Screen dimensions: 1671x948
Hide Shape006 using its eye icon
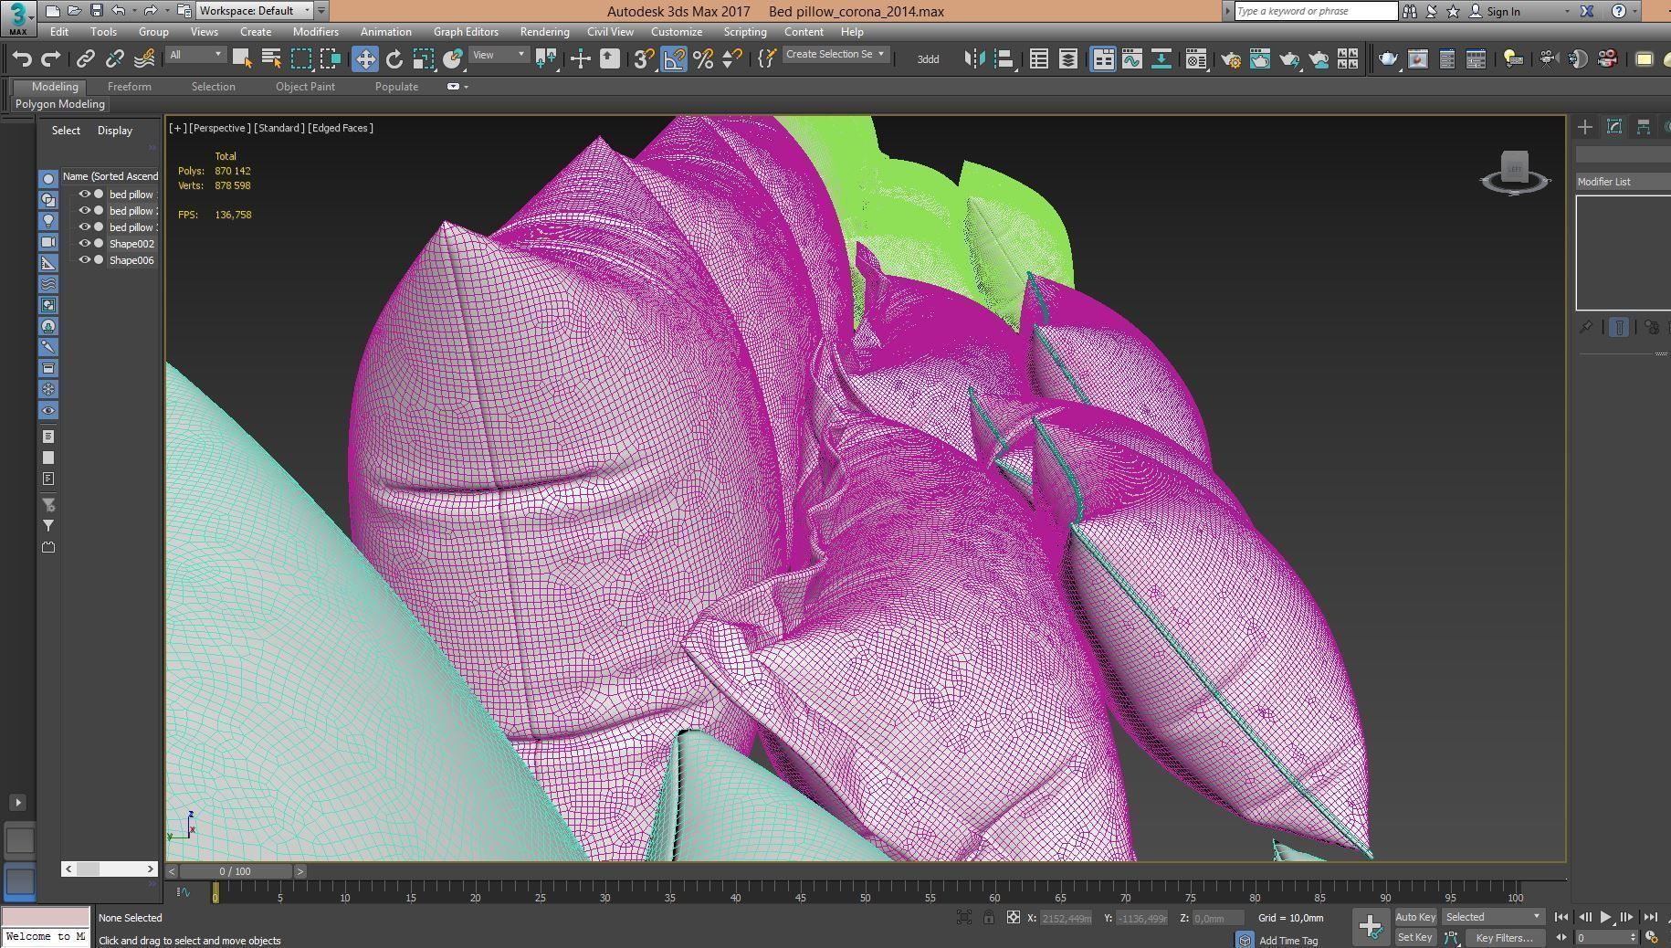click(x=84, y=260)
